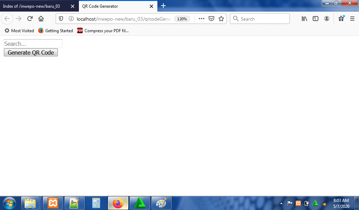
Task: Select the QR Code Generator tab
Action: tap(100, 6)
